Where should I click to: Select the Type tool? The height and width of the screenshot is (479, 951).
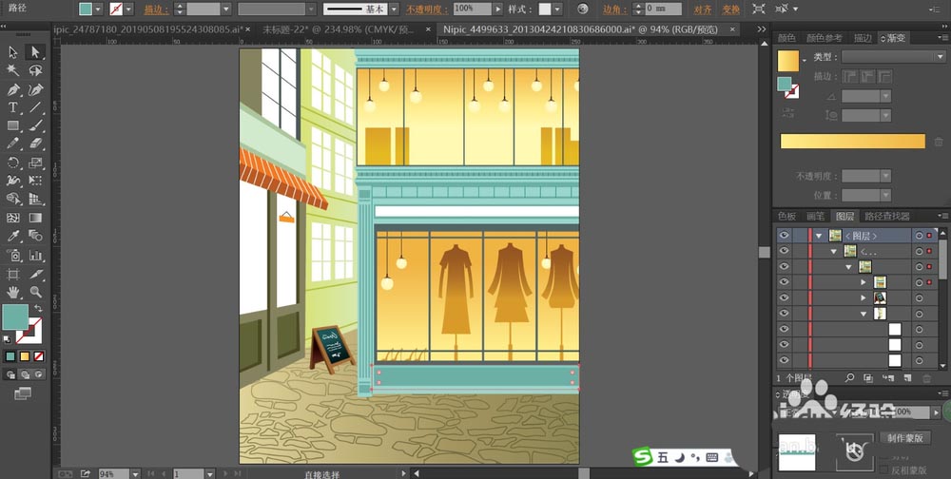(13, 108)
